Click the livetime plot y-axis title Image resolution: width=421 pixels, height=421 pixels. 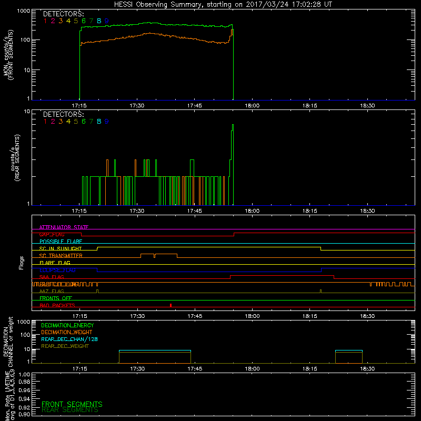(x=9, y=395)
